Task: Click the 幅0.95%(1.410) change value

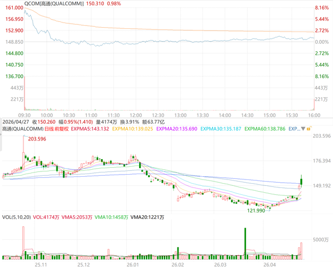Action: coord(76,122)
